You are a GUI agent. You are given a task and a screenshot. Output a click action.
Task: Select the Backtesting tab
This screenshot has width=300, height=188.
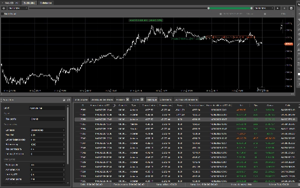tap(29, 3)
